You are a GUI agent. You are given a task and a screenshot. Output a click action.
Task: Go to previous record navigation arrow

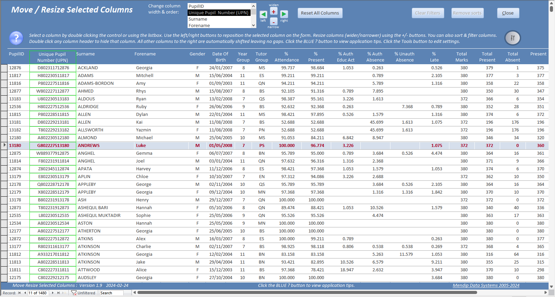coord(25,293)
